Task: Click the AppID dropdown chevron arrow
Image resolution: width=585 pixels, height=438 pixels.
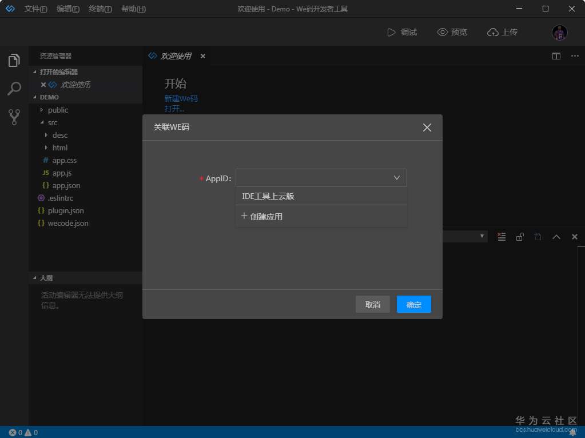Action: 397,178
